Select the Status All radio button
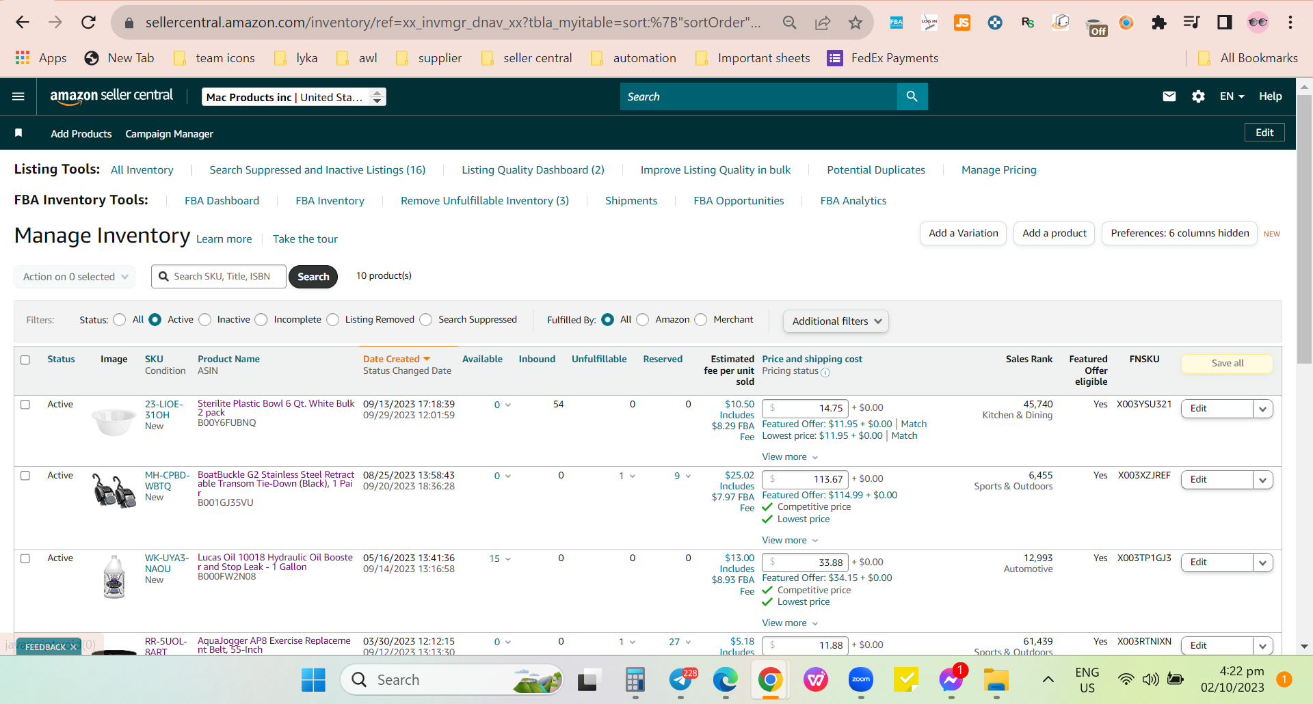Screen dimensions: 1313x704 [120, 320]
